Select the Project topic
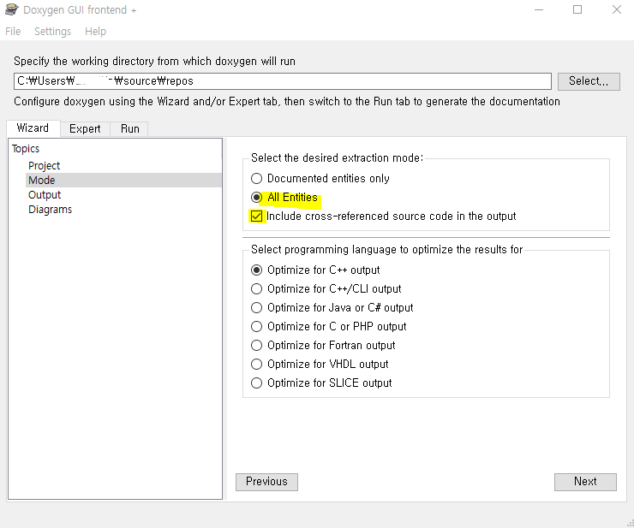This screenshot has width=634, height=528. point(44,166)
